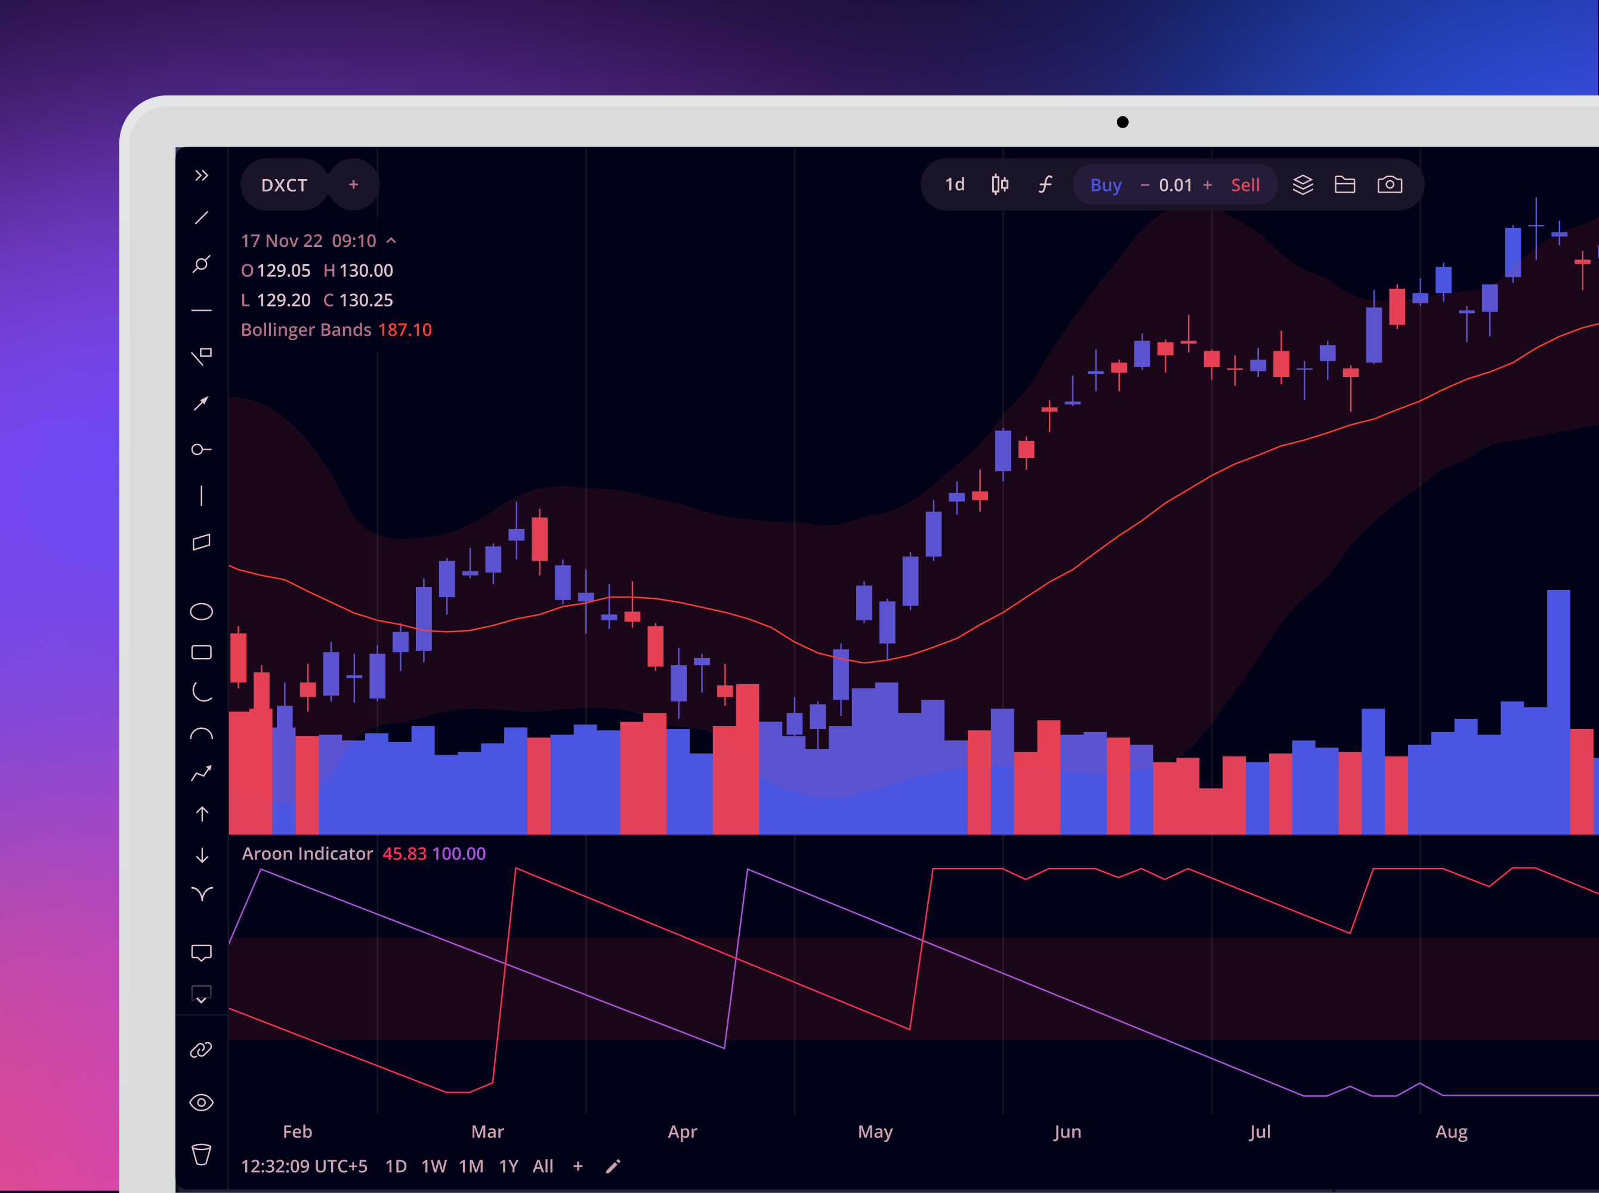Open the 1d timeframe selector
The height and width of the screenshot is (1193, 1599).
coord(955,185)
